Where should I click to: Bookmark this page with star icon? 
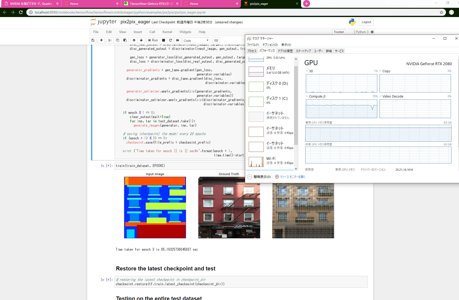441,12
